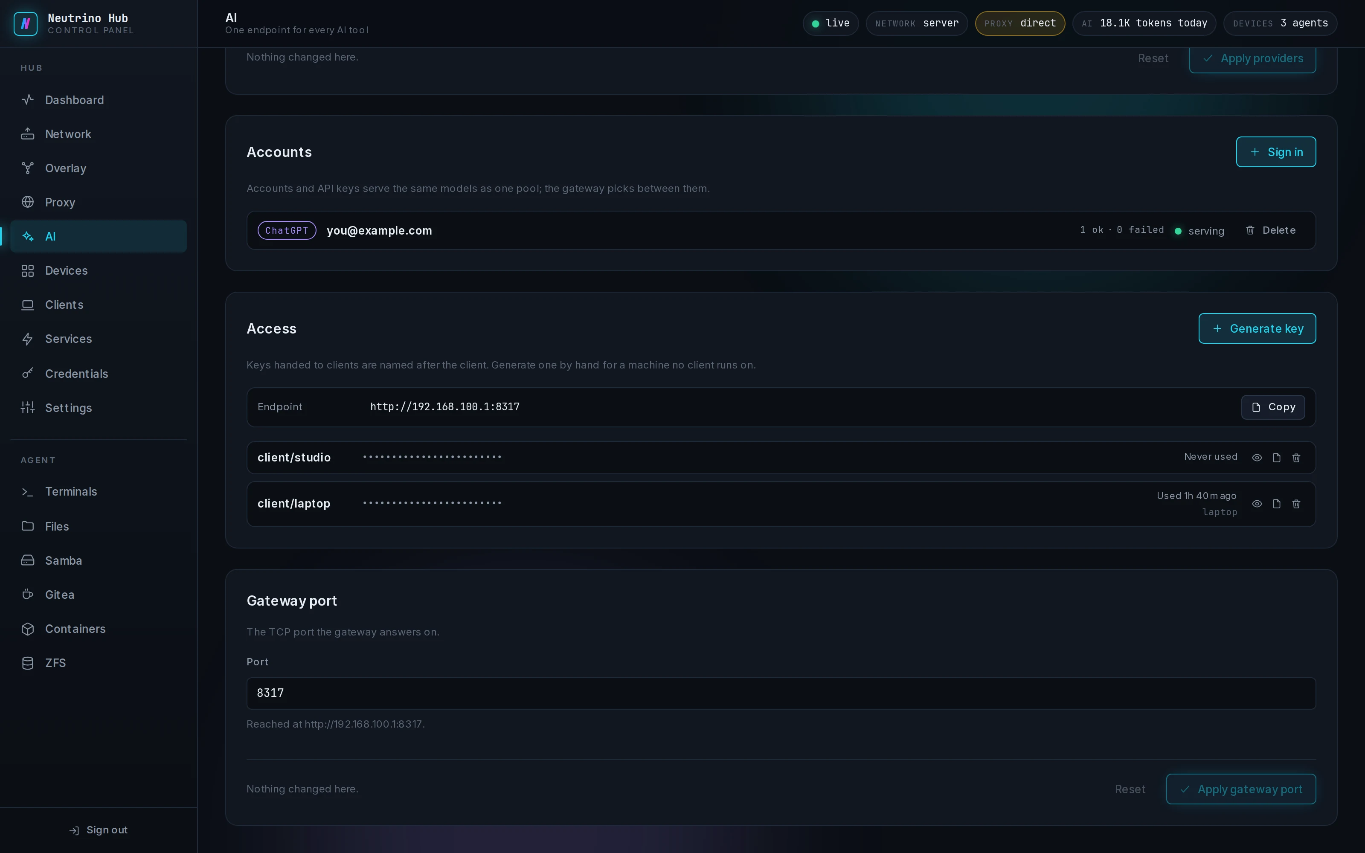This screenshot has height=853, width=1365.
Task: Click Apply gateway port button
Action: point(1241,789)
